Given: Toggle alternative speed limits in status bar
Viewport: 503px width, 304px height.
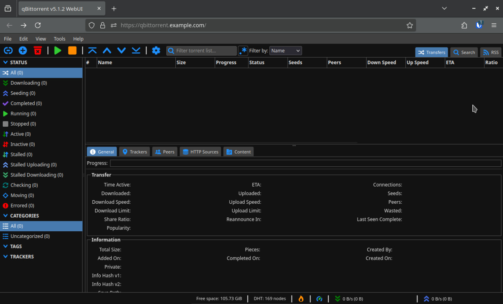Looking at the screenshot, I should pyautogui.click(x=320, y=299).
